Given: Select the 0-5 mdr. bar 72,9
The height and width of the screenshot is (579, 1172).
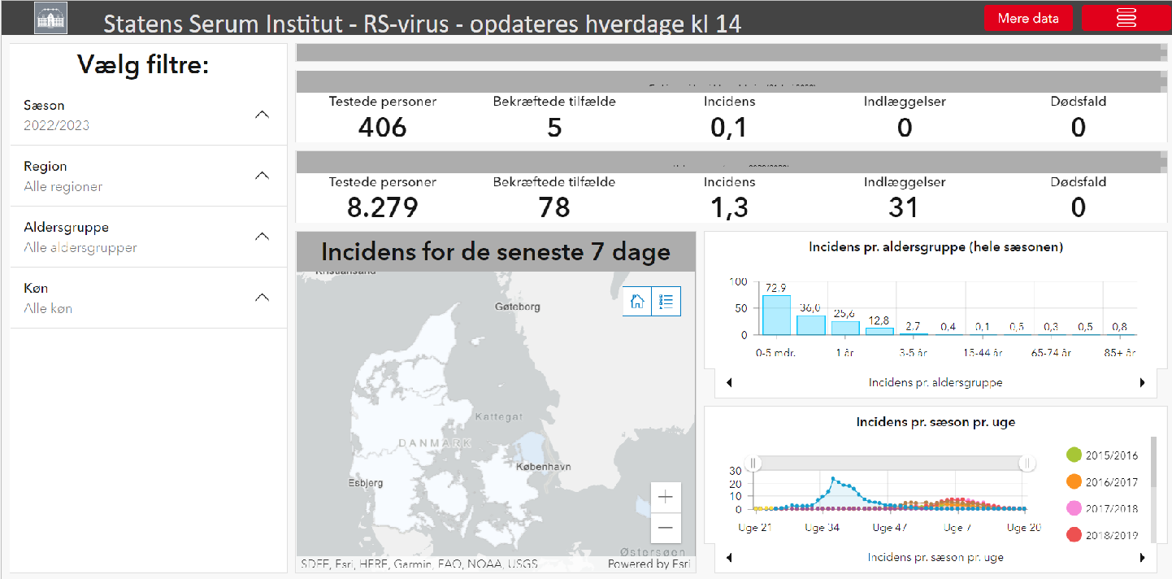Looking at the screenshot, I should [776, 315].
